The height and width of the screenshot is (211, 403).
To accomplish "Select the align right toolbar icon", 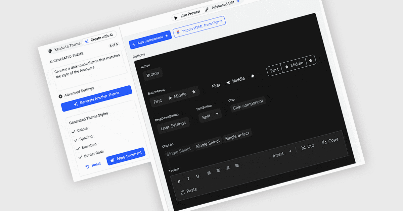I will (x=228, y=168).
